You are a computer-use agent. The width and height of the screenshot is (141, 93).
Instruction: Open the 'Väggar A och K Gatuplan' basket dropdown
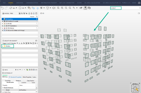point(17,43)
